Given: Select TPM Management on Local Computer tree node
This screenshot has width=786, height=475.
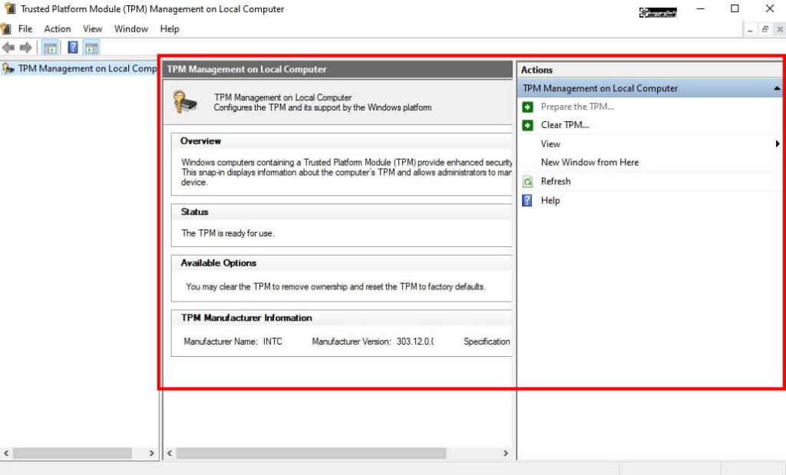Looking at the screenshot, I should coord(88,68).
